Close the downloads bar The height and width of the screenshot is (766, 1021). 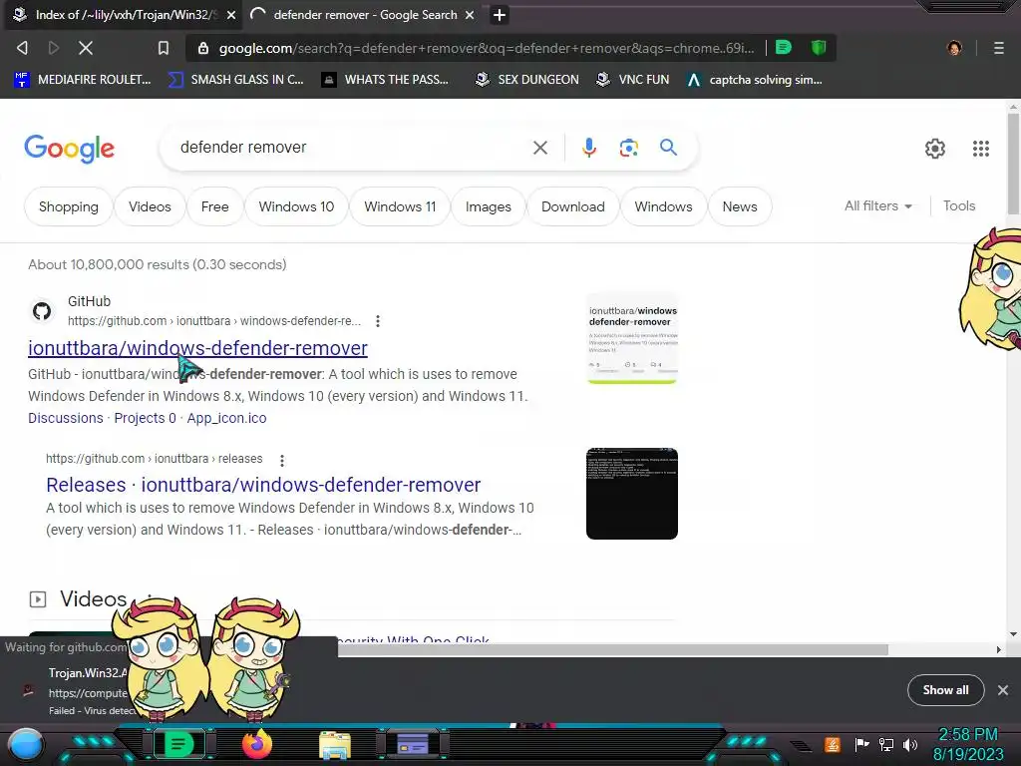[1003, 690]
